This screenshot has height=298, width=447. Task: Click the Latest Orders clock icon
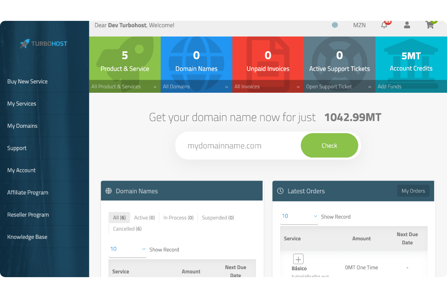coord(280,191)
